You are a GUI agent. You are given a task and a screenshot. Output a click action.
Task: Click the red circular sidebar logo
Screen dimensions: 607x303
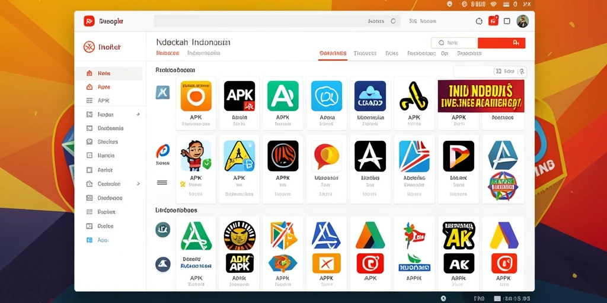click(89, 47)
